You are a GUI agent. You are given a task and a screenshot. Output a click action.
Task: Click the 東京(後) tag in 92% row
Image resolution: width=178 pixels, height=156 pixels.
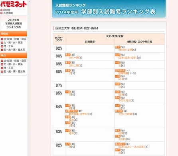120,47
